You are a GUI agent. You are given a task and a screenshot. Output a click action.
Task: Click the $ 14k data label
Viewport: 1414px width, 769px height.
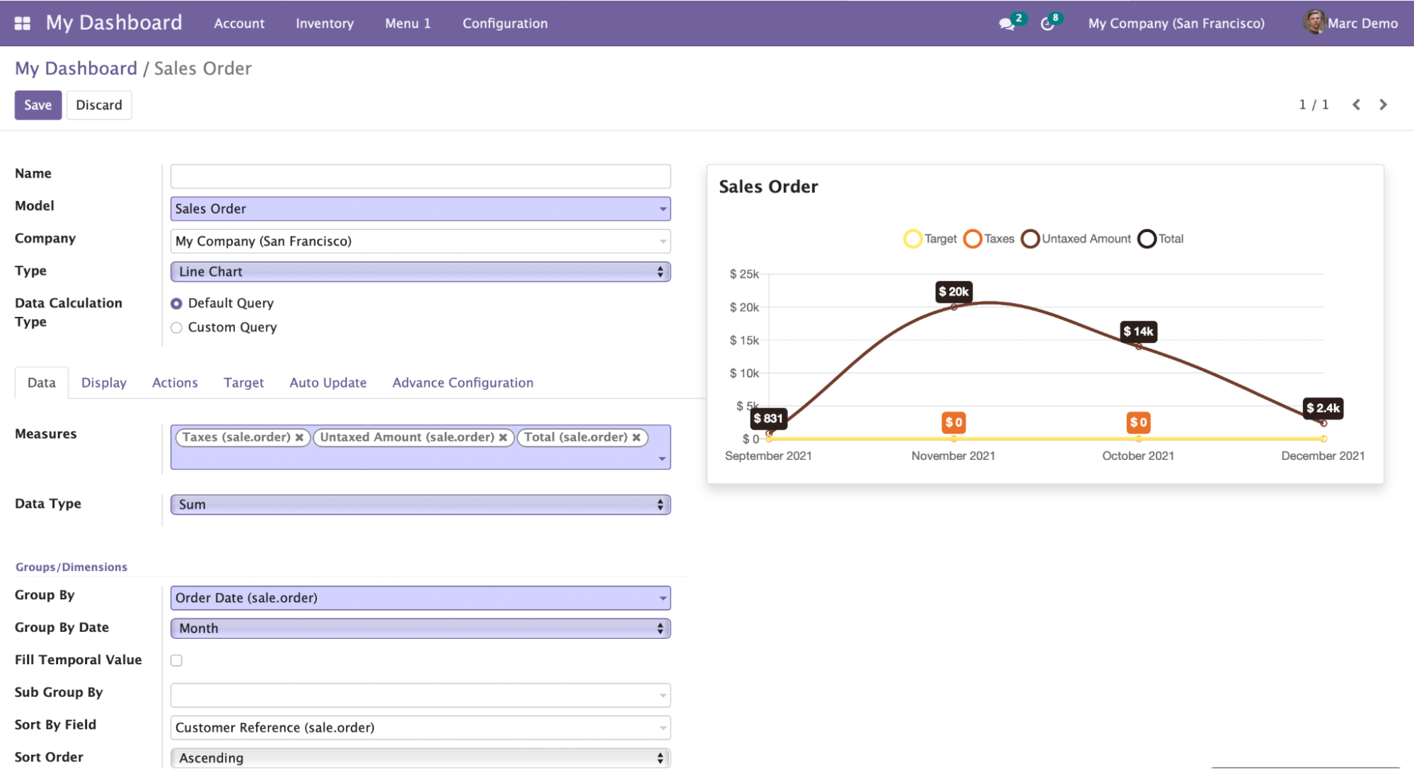pyautogui.click(x=1138, y=331)
